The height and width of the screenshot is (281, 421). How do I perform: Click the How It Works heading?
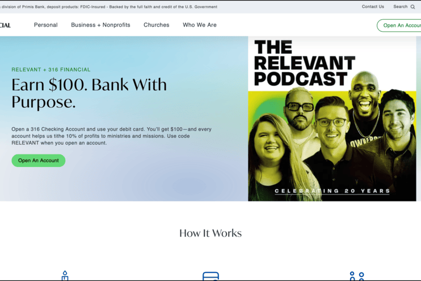point(210,233)
